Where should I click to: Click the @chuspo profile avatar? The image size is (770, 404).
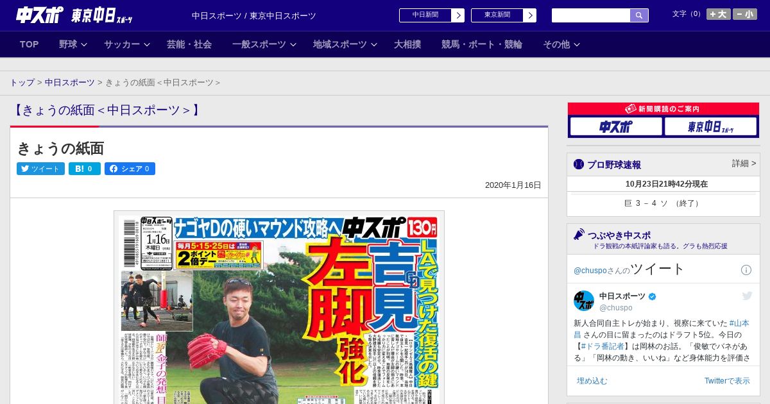584,301
